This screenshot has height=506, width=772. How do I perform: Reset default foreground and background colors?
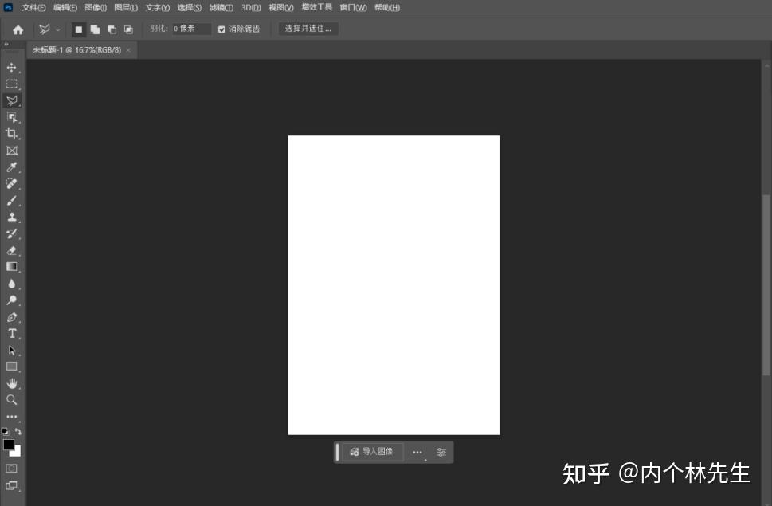(x=5, y=432)
